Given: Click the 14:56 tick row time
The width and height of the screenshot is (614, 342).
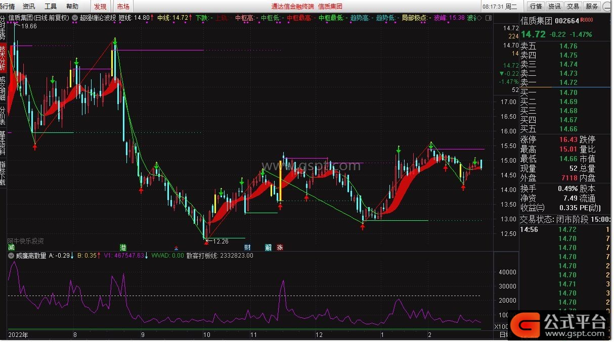Looking at the screenshot, I should 529,229.
